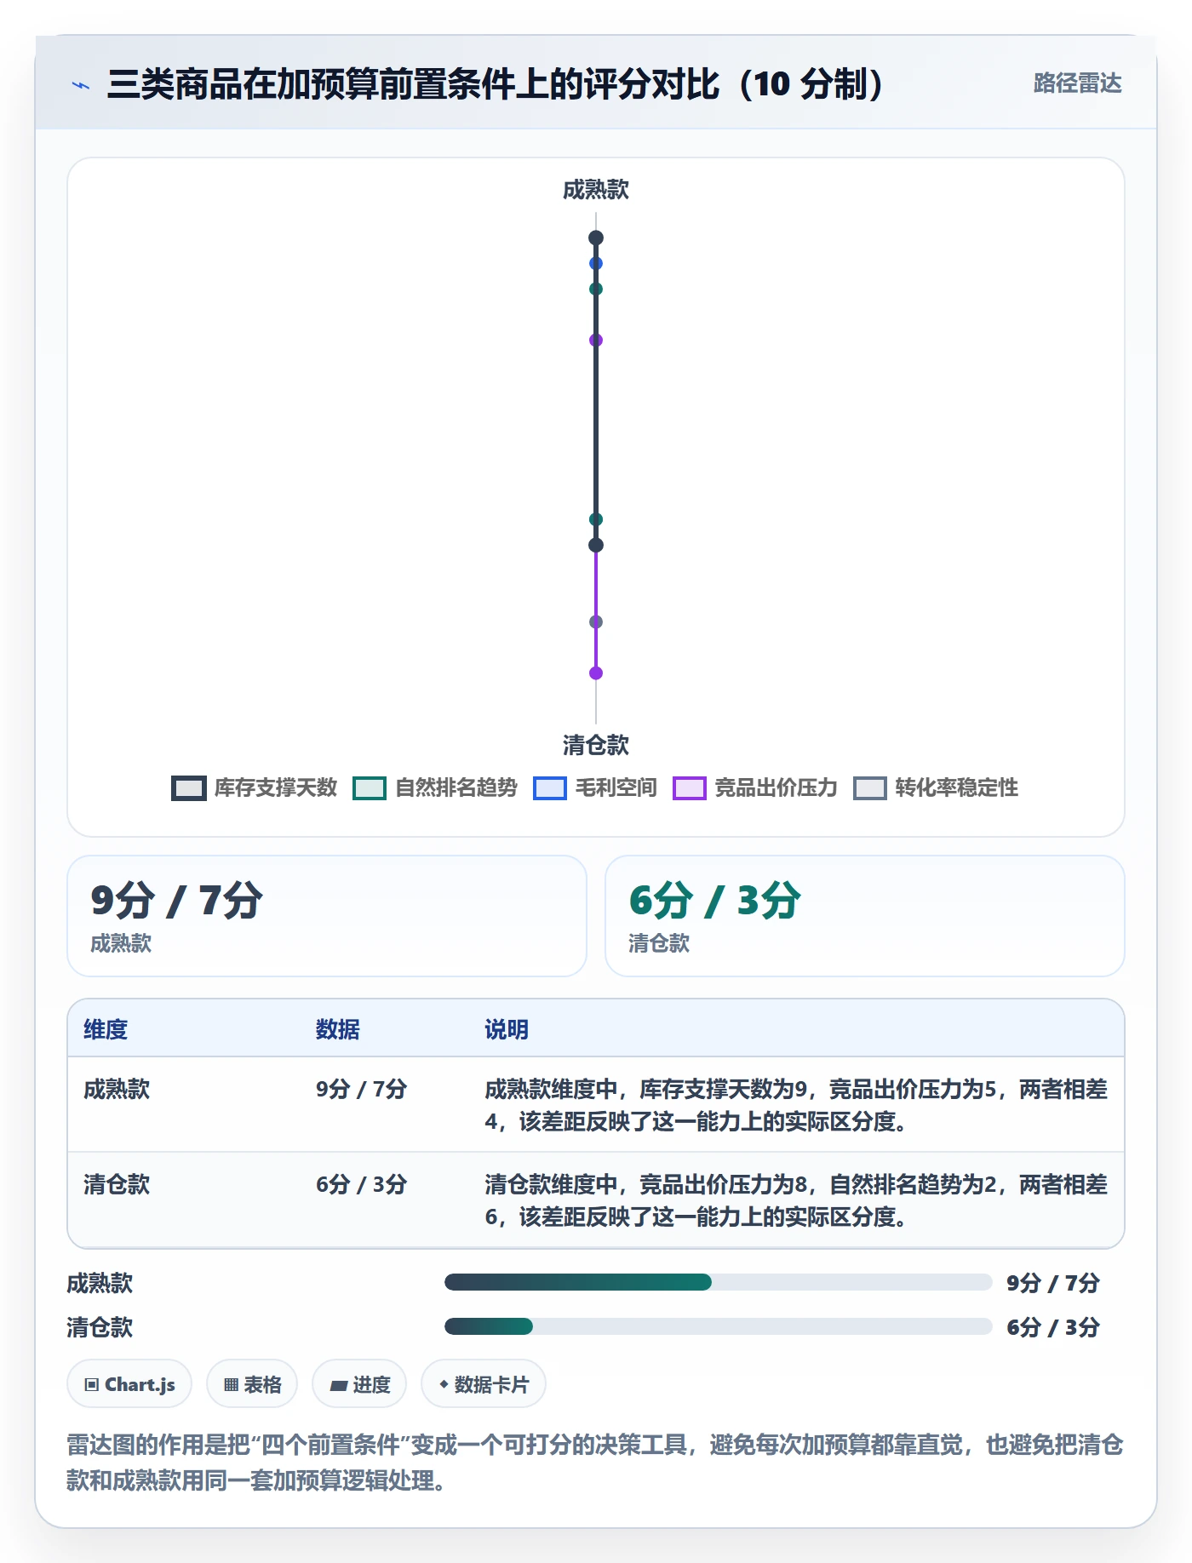Click the 库存支撑天数 legend label
The height and width of the screenshot is (1563, 1192).
pyautogui.click(x=276, y=788)
